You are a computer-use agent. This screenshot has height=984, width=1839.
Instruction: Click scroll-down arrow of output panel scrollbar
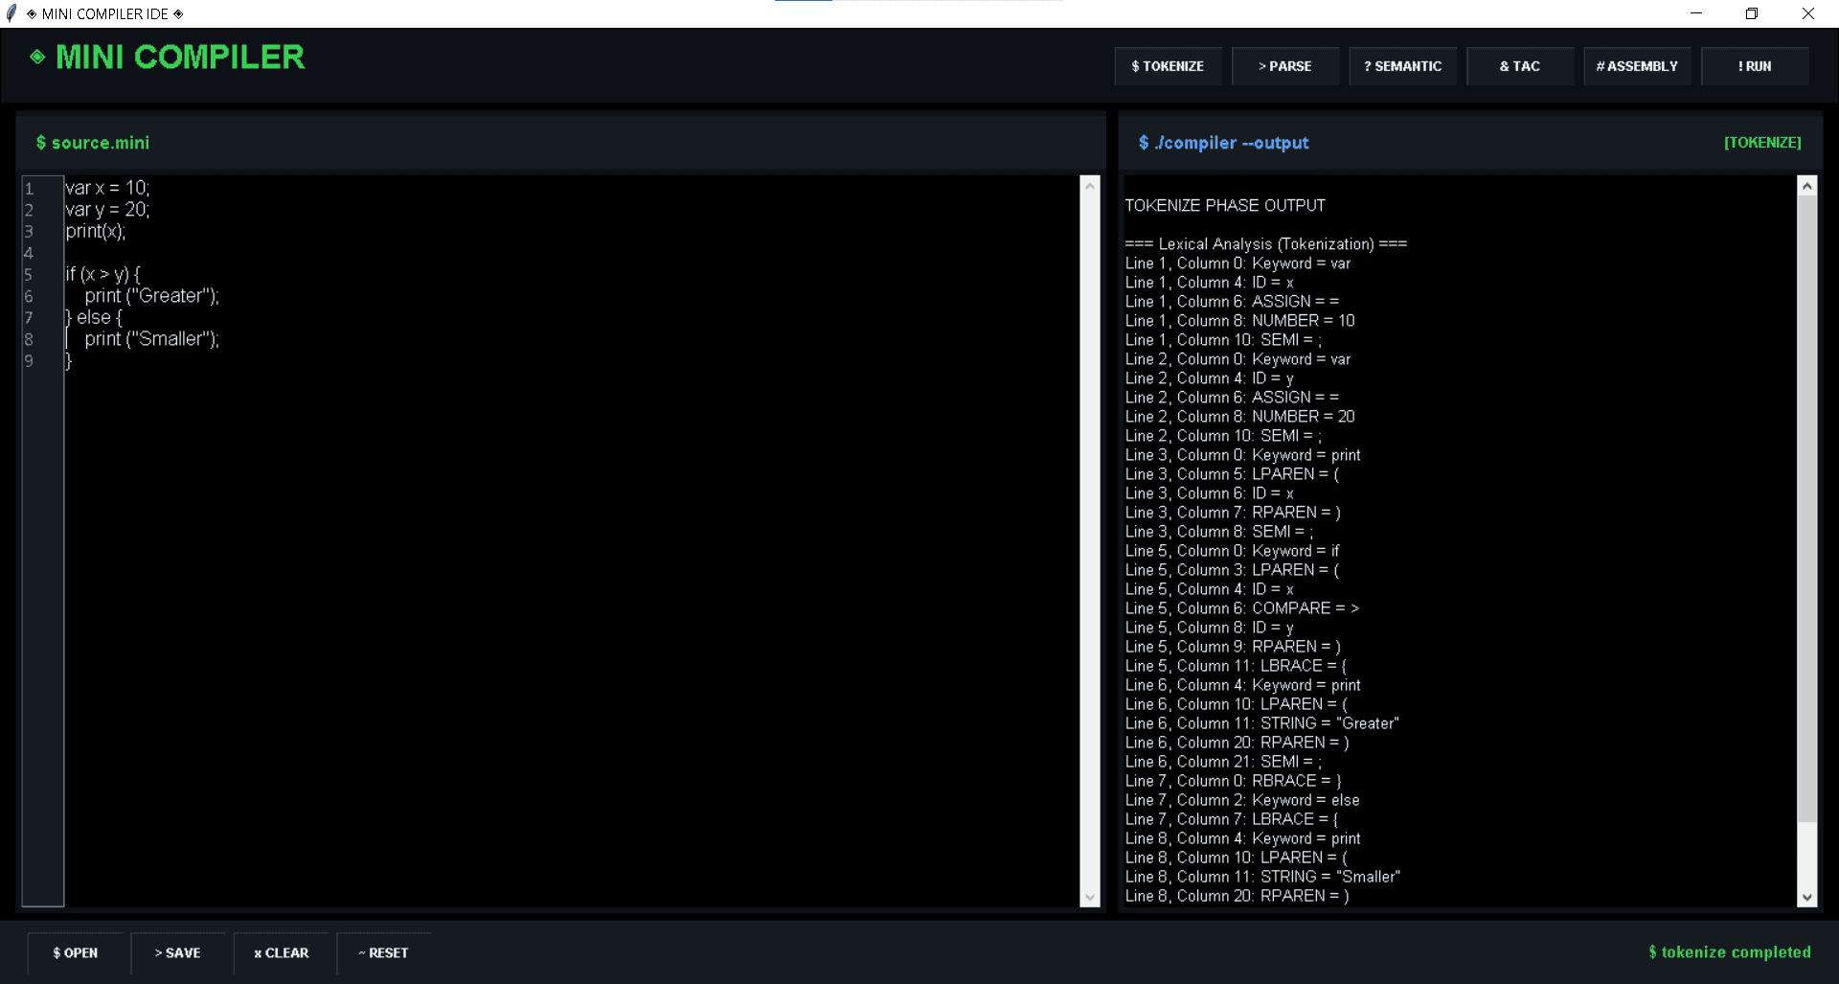click(1807, 898)
